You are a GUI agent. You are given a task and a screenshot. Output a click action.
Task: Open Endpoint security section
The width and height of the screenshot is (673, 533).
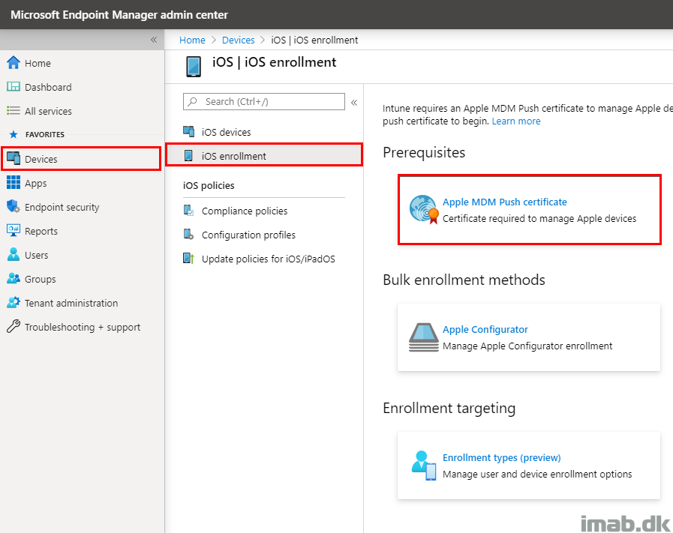click(62, 207)
